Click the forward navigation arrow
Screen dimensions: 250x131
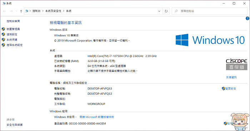(11, 11)
